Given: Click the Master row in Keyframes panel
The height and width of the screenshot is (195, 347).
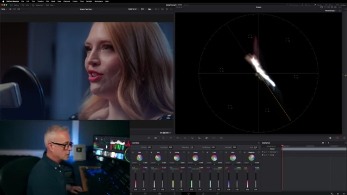Looking at the screenshot, I should pyautogui.click(x=272, y=149).
